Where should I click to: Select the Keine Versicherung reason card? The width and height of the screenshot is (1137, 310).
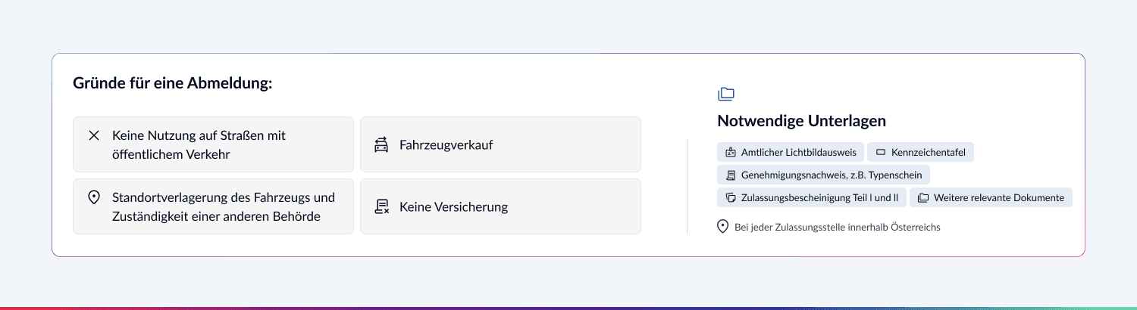(x=500, y=206)
